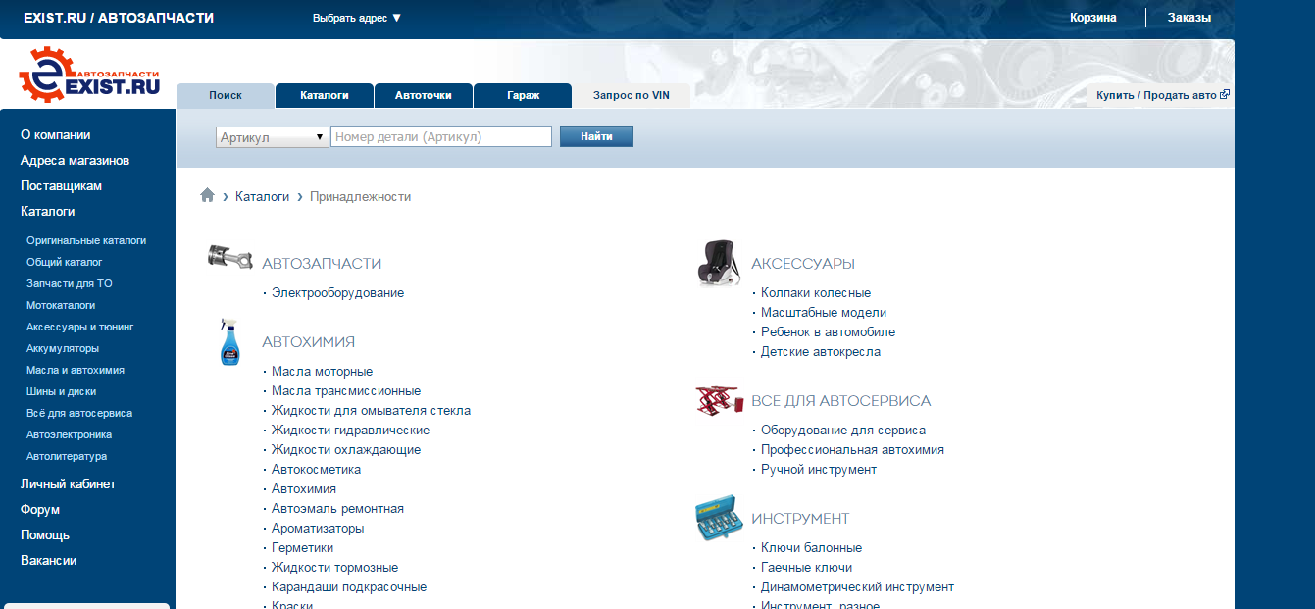Expand the Выбрать адрес address selector
The height and width of the screenshot is (609, 1315).
coord(357,18)
